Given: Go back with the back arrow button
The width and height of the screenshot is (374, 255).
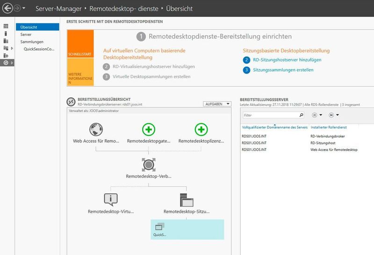Looking at the screenshot, I should pos(7,8).
